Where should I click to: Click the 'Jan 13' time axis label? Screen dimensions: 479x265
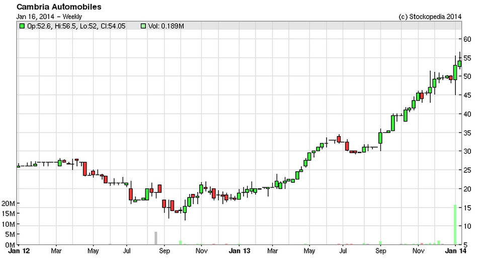point(239,251)
